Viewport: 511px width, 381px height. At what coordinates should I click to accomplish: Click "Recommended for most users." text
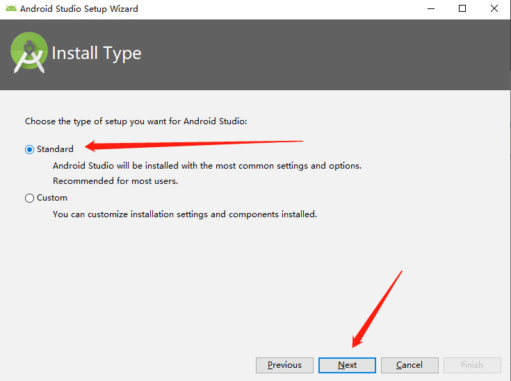[115, 181]
